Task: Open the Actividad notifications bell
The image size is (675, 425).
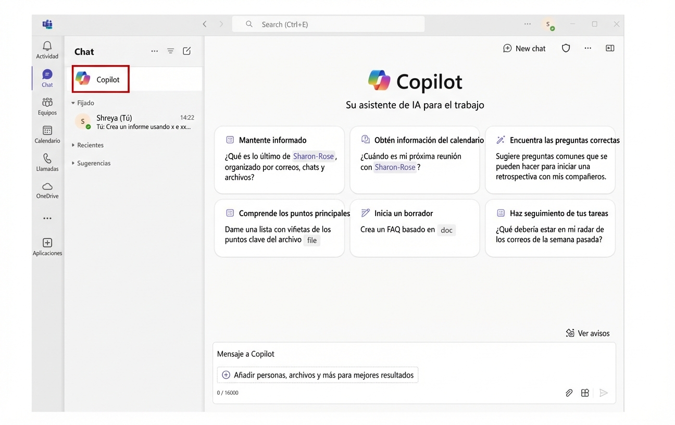Action: [47, 48]
